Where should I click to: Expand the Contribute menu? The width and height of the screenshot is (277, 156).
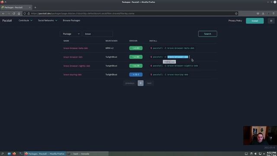(x=26, y=20)
